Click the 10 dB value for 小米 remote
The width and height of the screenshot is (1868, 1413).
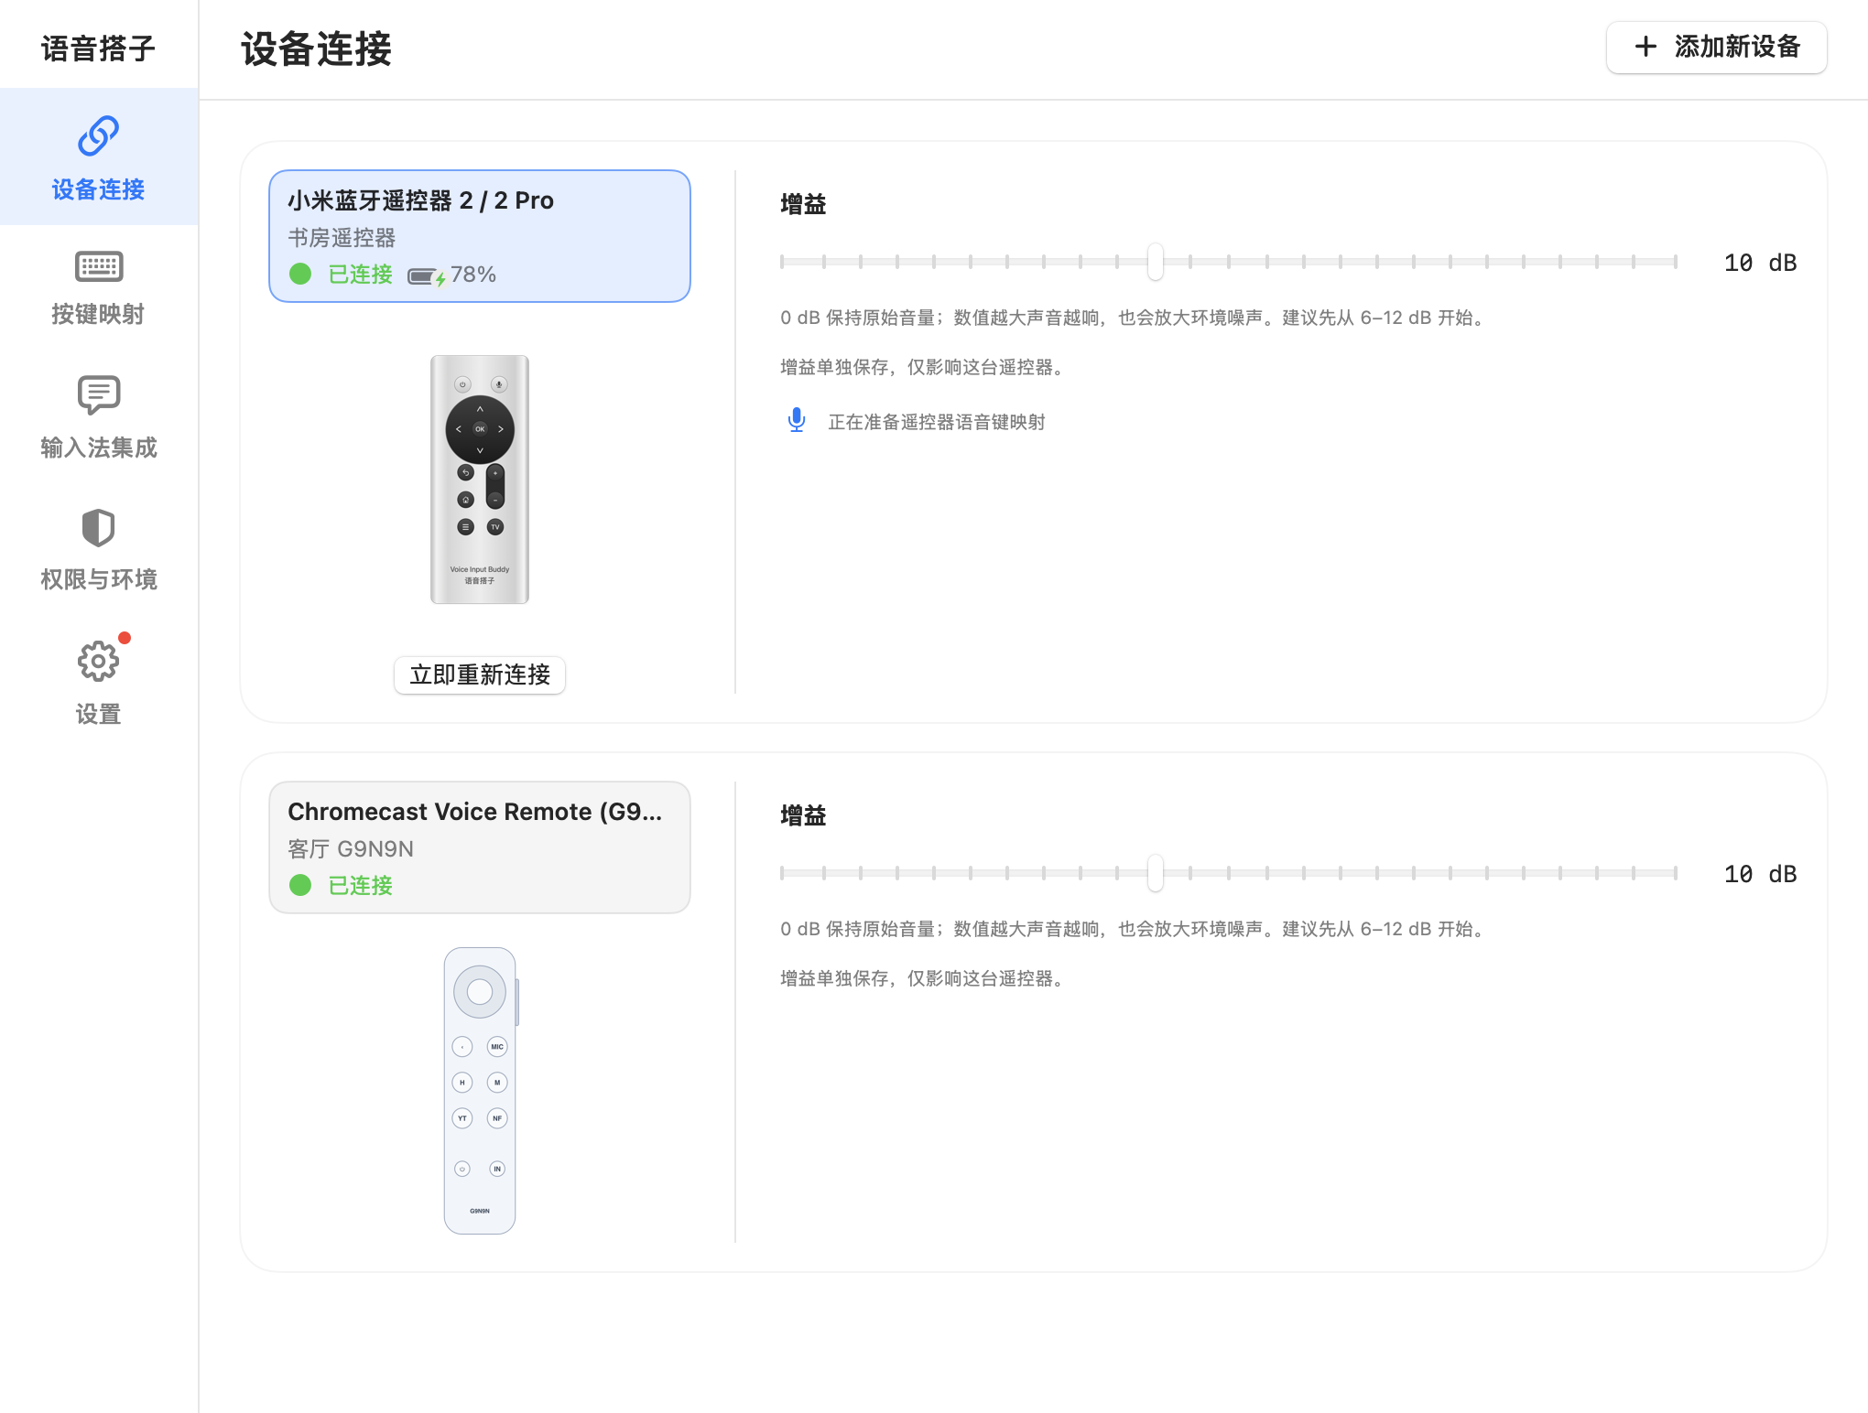pos(1760,263)
